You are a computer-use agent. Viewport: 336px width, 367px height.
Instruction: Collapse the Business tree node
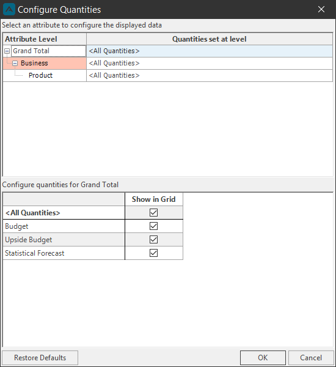click(15, 63)
